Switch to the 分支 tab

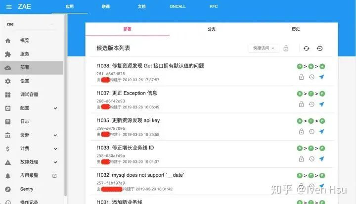212,29
